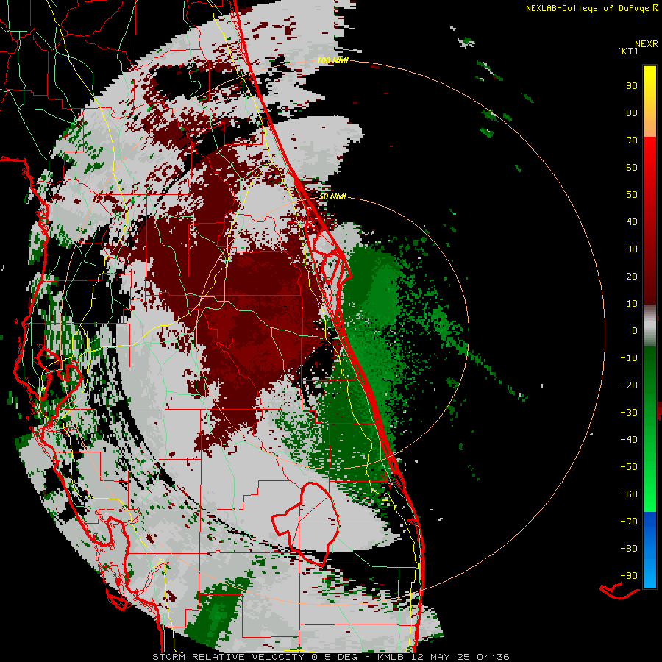Click the 80 knot scale value
This screenshot has height=662, width=662.
(x=632, y=113)
